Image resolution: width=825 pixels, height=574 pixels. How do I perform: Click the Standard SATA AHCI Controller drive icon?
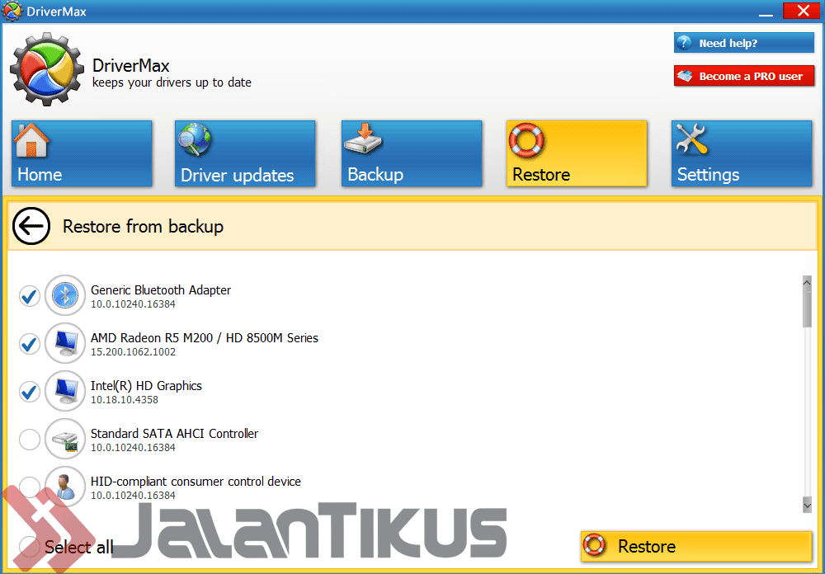64,440
